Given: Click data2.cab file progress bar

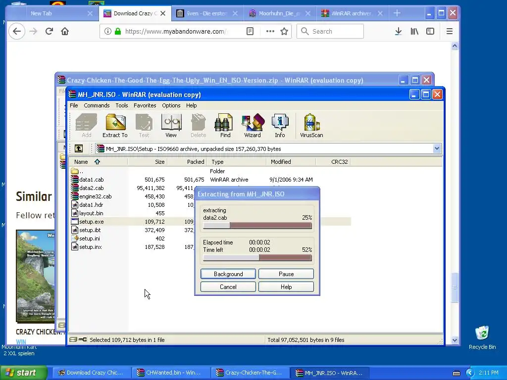Looking at the screenshot, I should (x=257, y=226).
